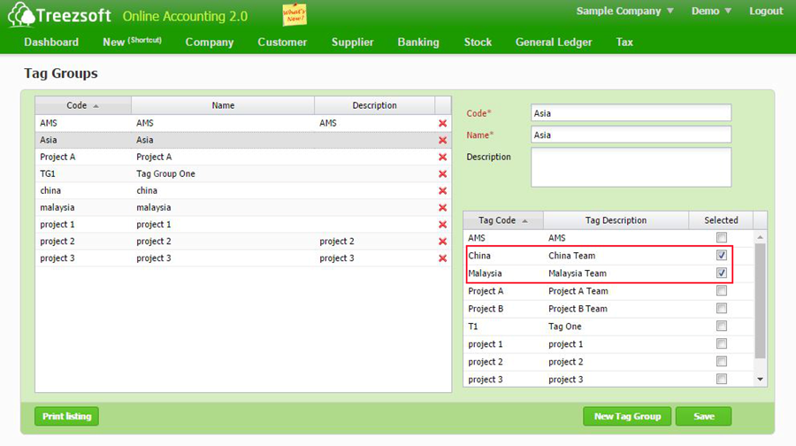Open the Stock menu
The width and height of the screenshot is (796, 446).
[x=478, y=42]
